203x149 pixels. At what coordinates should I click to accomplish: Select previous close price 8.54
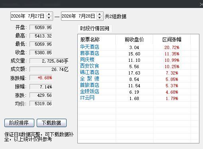(x=134, y=79)
